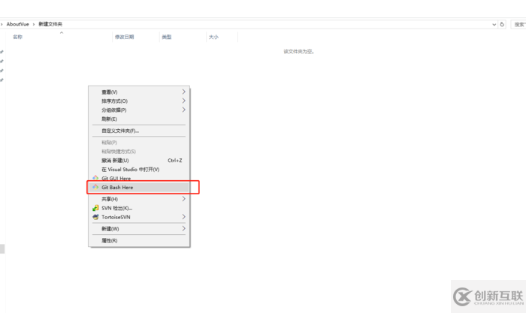Click the 新建文件夹 breadcrumb segment
The height and width of the screenshot is (313, 526).
pyautogui.click(x=50, y=24)
